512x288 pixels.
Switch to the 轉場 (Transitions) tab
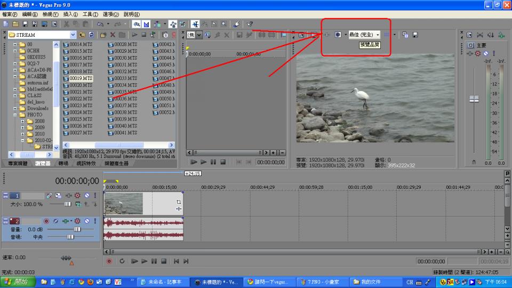(63, 164)
